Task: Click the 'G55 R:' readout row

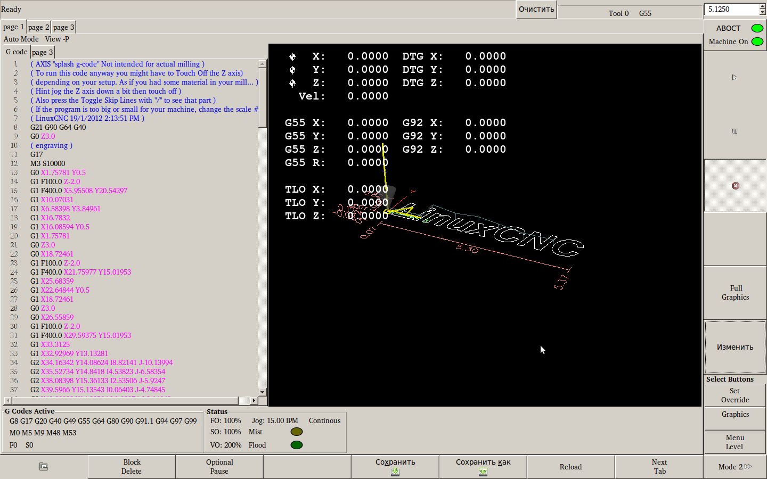Action: coord(337,163)
